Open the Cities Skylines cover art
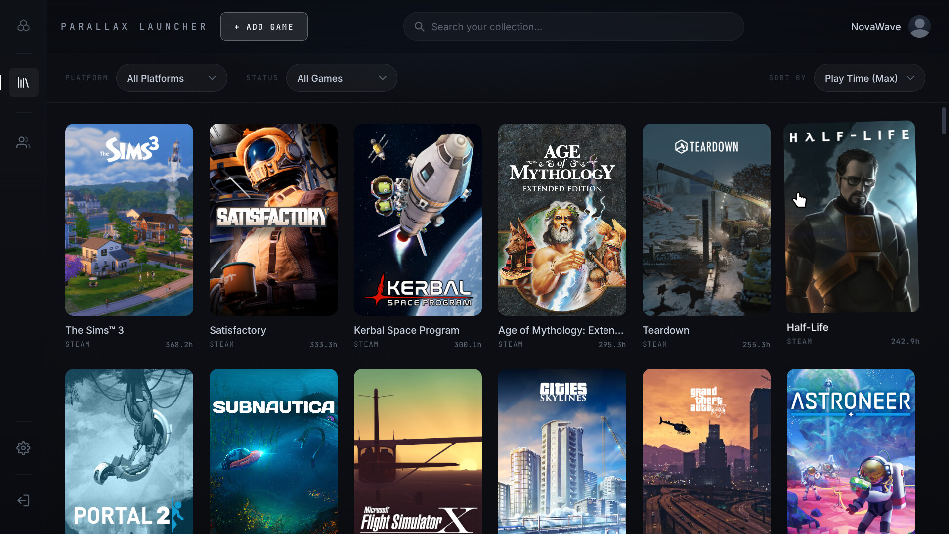This screenshot has height=534, width=949. pyautogui.click(x=562, y=451)
